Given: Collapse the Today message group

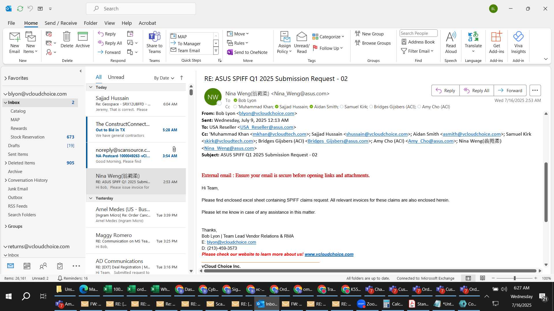Looking at the screenshot, I should coord(91,87).
